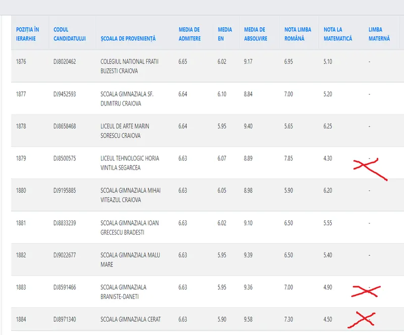Select position cell 1878
The image size is (404, 335).
click(21, 126)
